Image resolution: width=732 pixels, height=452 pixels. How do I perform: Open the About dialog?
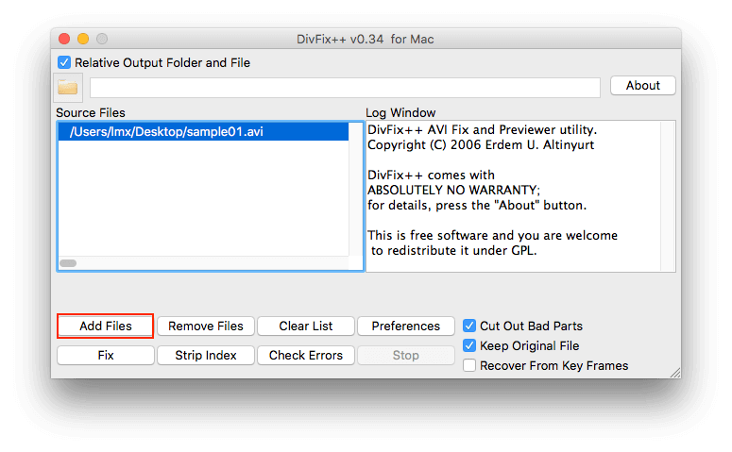point(642,85)
